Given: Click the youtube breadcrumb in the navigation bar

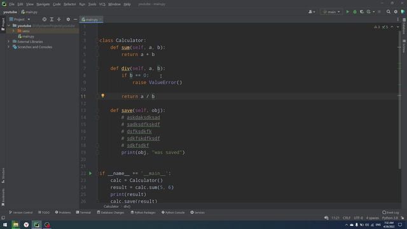Looking at the screenshot, I should pos(10,12).
